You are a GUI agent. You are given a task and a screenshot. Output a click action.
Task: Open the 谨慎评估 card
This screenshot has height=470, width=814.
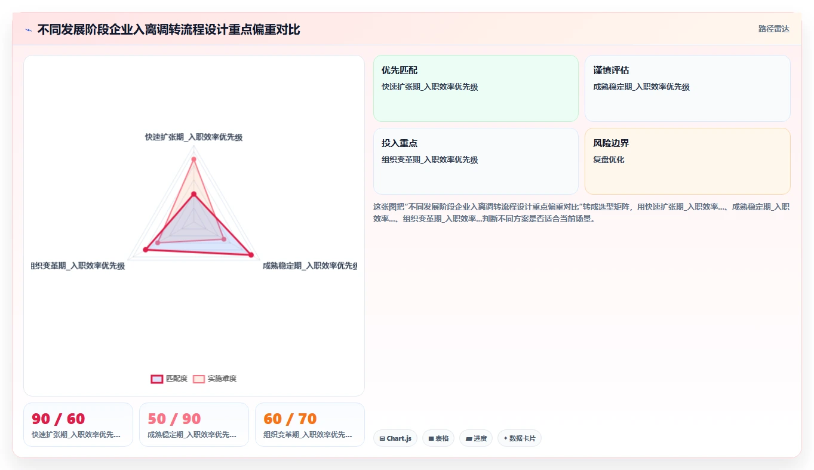687,88
